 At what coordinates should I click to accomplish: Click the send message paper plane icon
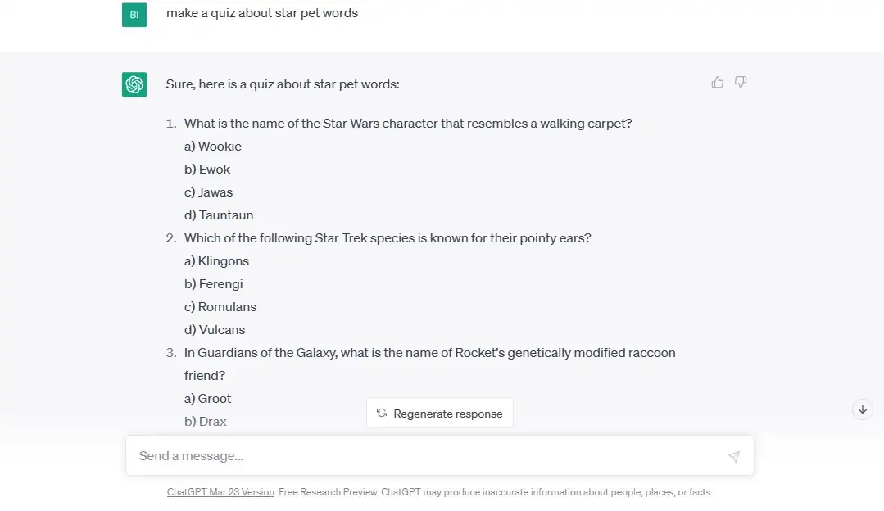point(734,456)
